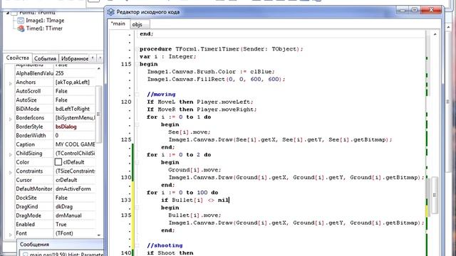Collapse the Timer1Timer procedure fold
The image size is (456, 256).
(137, 49)
